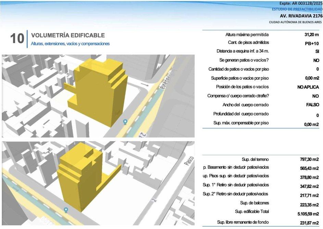This screenshot has height=229, width=323.
Task: Select the 231,87 m2 remaining free area value
Action: (x=309, y=223)
